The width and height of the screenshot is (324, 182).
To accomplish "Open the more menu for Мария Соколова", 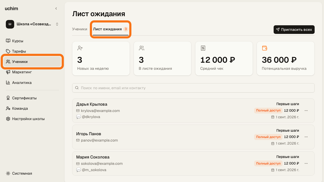I will [x=306, y=163].
